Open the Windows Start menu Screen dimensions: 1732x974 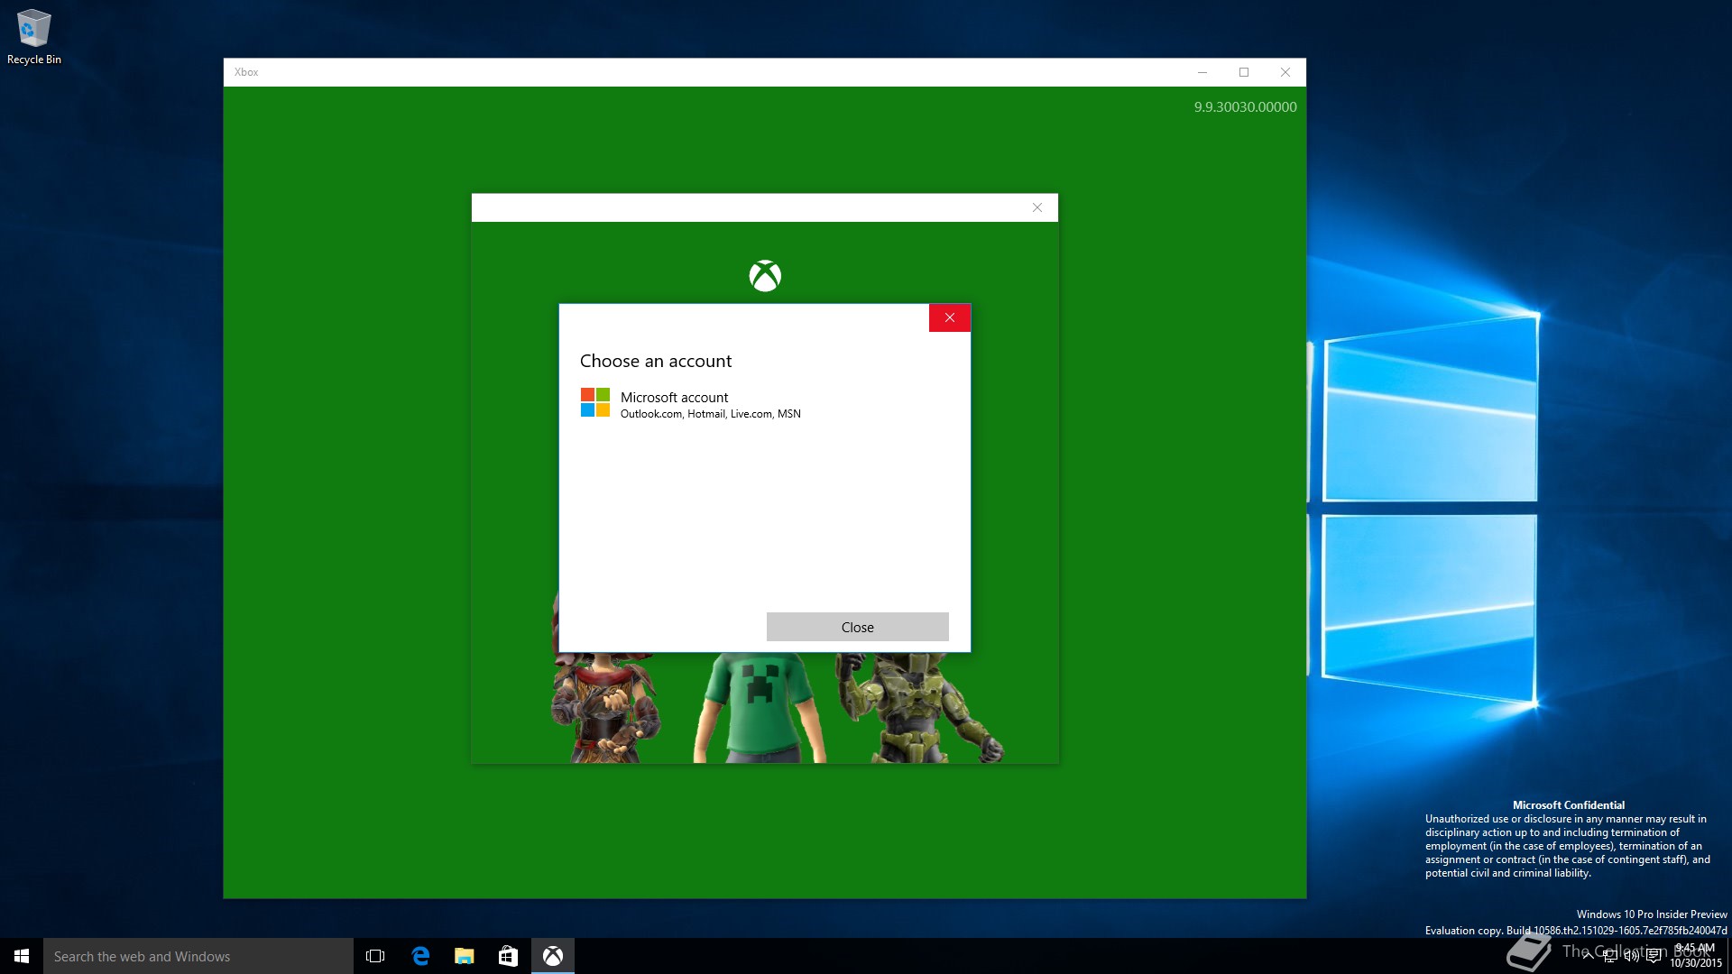[x=22, y=956]
